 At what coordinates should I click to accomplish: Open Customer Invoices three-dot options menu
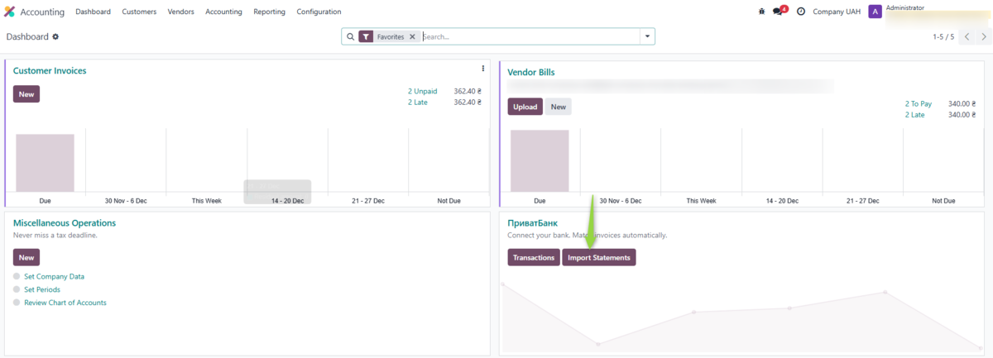pos(483,69)
